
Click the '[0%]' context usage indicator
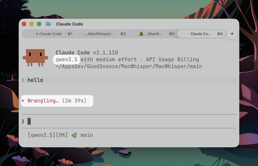tap(62, 135)
